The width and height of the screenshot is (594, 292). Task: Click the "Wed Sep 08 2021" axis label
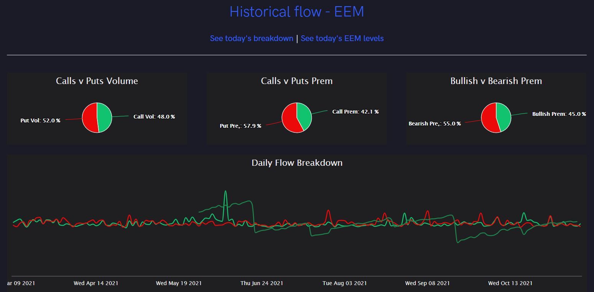[428, 283]
